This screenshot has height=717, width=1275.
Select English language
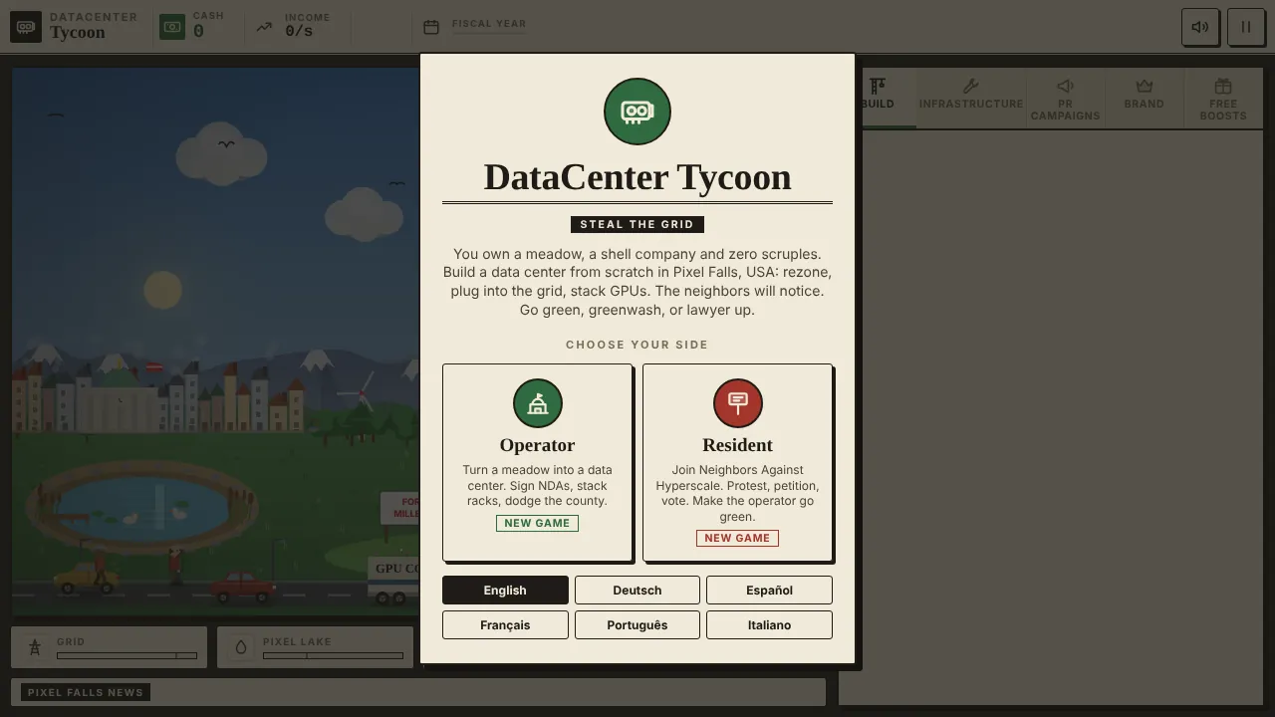point(505,590)
